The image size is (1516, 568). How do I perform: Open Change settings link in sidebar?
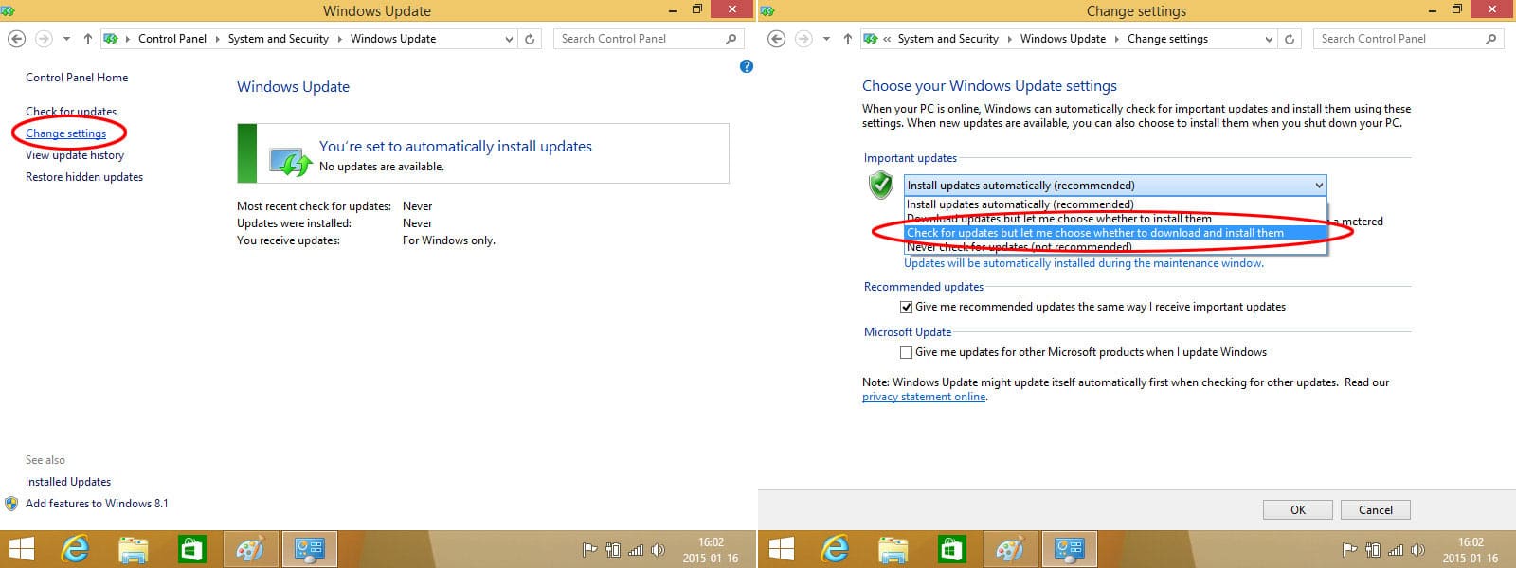tap(65, 133)
